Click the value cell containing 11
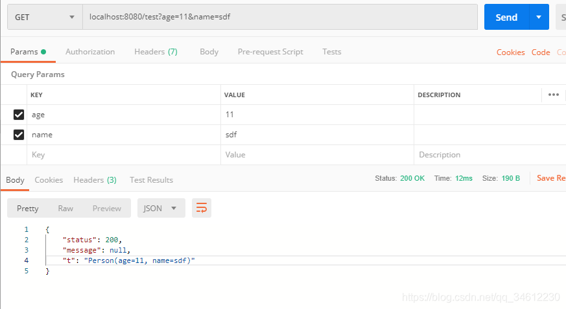566x309 pixels. [317, 115]
